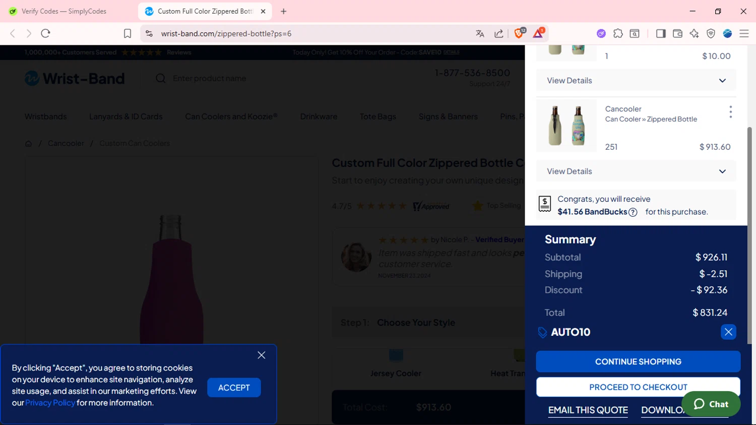Open the Privacy Policy link
Screen dimensions: 756x425
50,403
